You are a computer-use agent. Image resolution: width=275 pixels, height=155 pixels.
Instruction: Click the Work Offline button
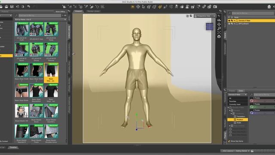coord(60,12)
